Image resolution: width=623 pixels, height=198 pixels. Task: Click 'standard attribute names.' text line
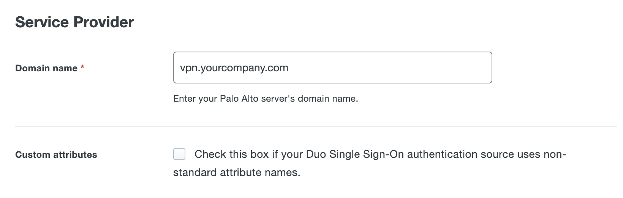click(x=237, y=173)
